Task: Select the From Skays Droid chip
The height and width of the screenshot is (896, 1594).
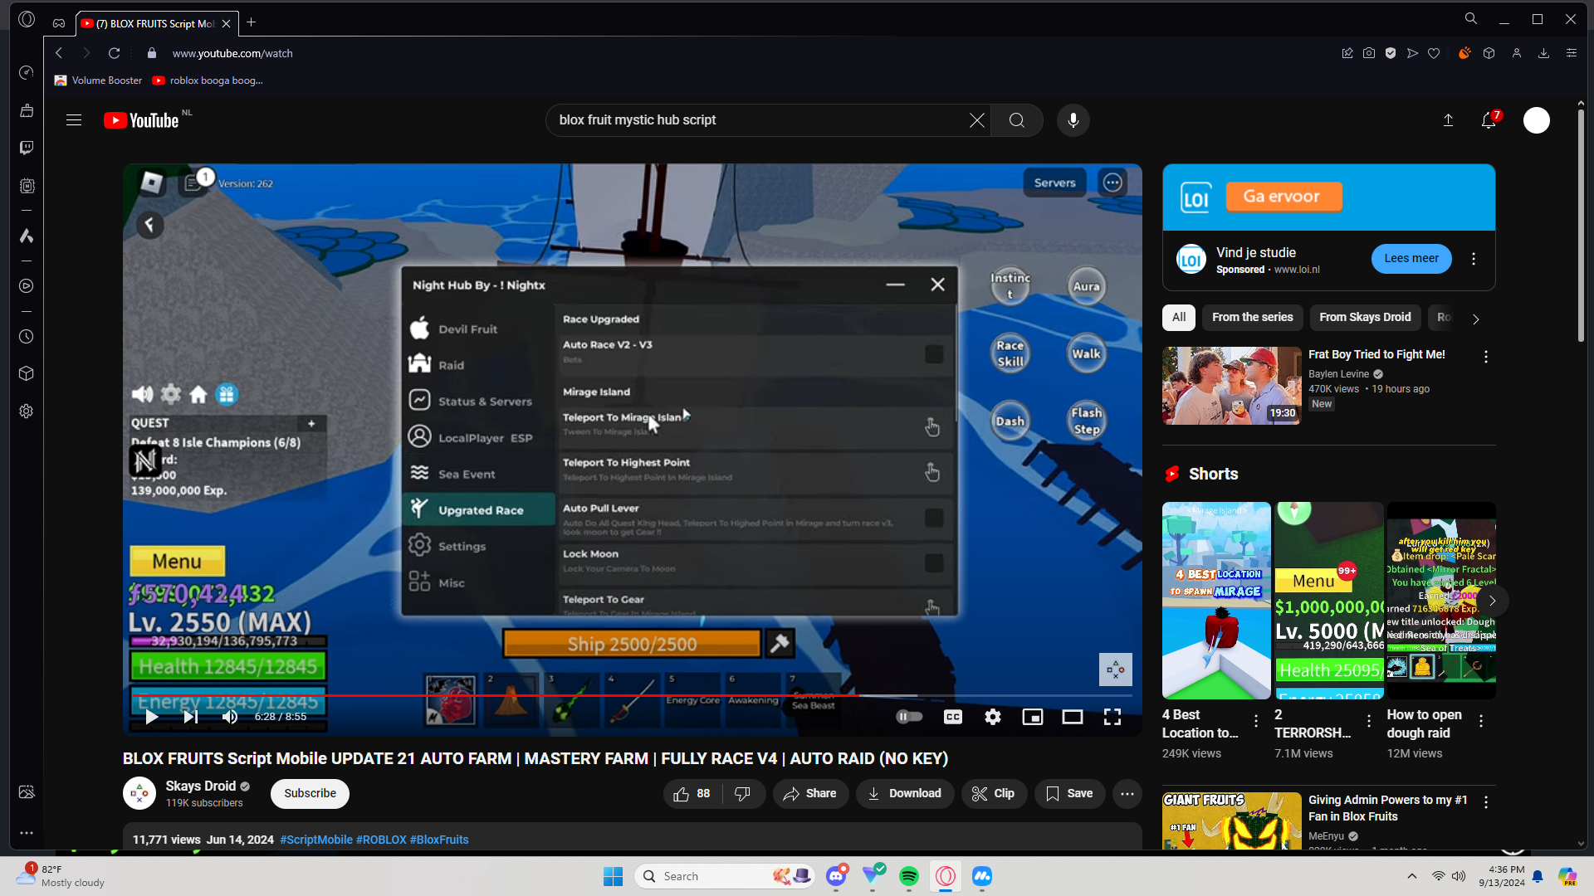Action: (x=1365, y=318)
